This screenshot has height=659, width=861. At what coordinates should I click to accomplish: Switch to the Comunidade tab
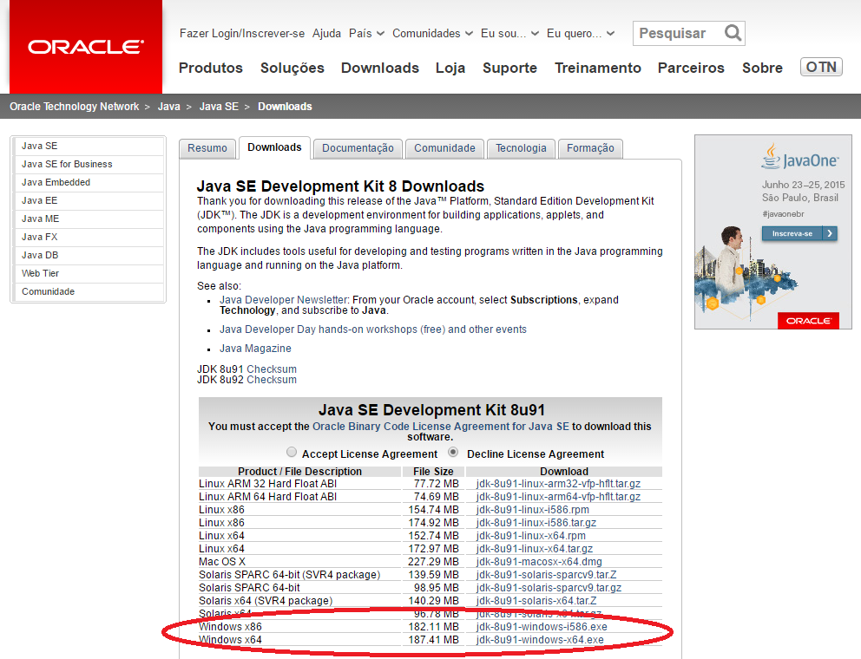(444, 148)
